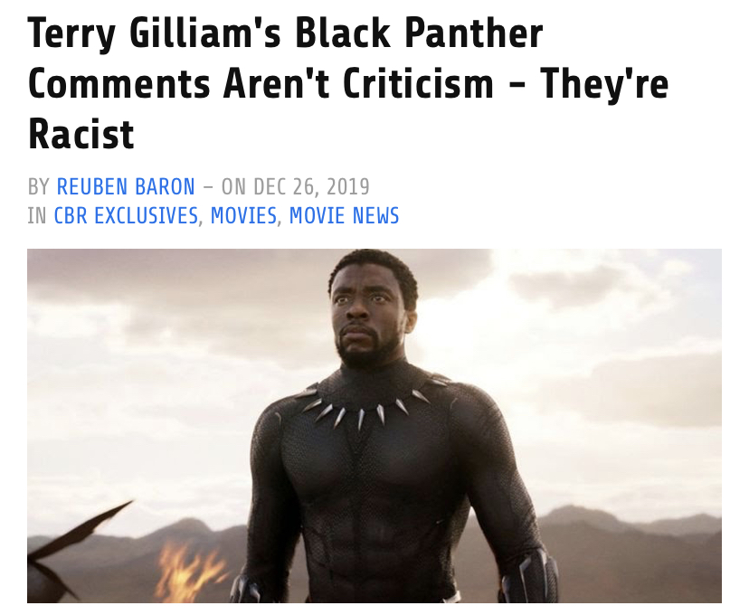Click the Dec 26, 2019 publish date
This screenshot has height=615, width=749.
[x=312, y=186]
